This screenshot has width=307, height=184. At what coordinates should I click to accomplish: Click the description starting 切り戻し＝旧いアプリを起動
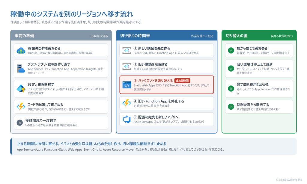click(263, 71)
